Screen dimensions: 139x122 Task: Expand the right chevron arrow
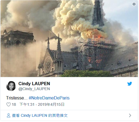(130, 116)
